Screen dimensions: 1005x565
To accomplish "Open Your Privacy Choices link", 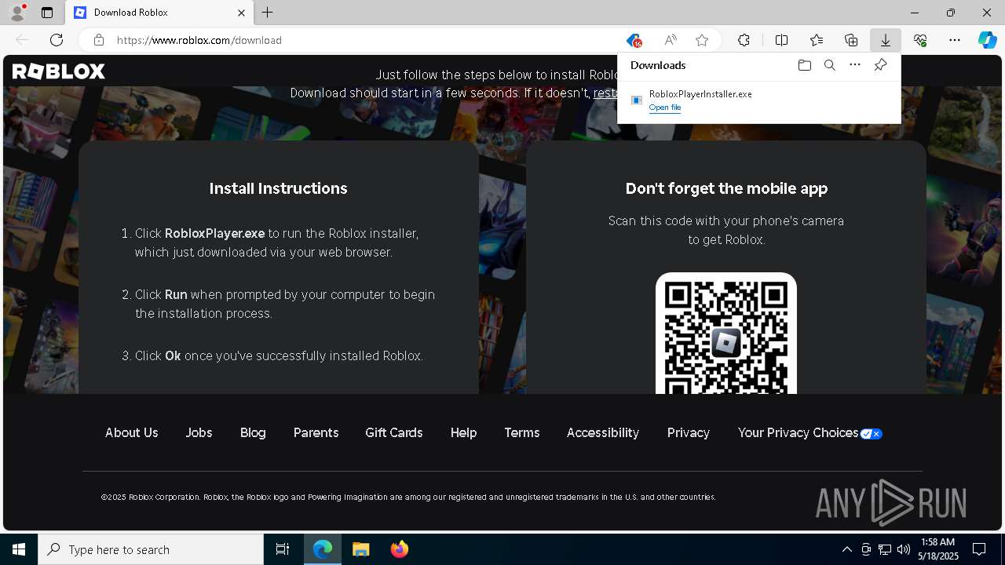I will click(809, 432).
